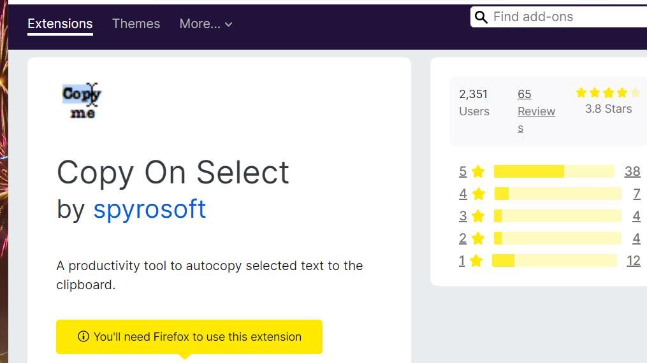647x363 pixels.
Task: Open the spyrosoft author page
Action: [149, 209]
